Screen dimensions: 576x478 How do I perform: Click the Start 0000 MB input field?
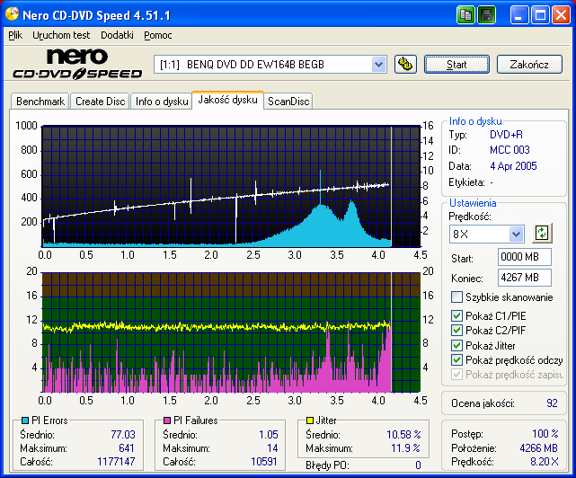coord(525,257)
